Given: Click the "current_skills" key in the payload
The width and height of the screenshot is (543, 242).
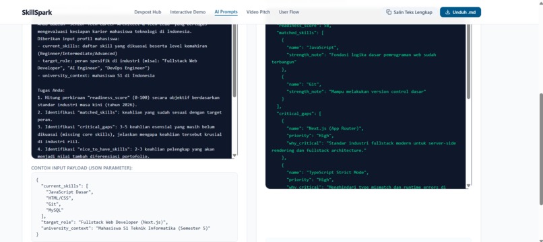Looking at the screenshot, I should [x=59, y=186].
